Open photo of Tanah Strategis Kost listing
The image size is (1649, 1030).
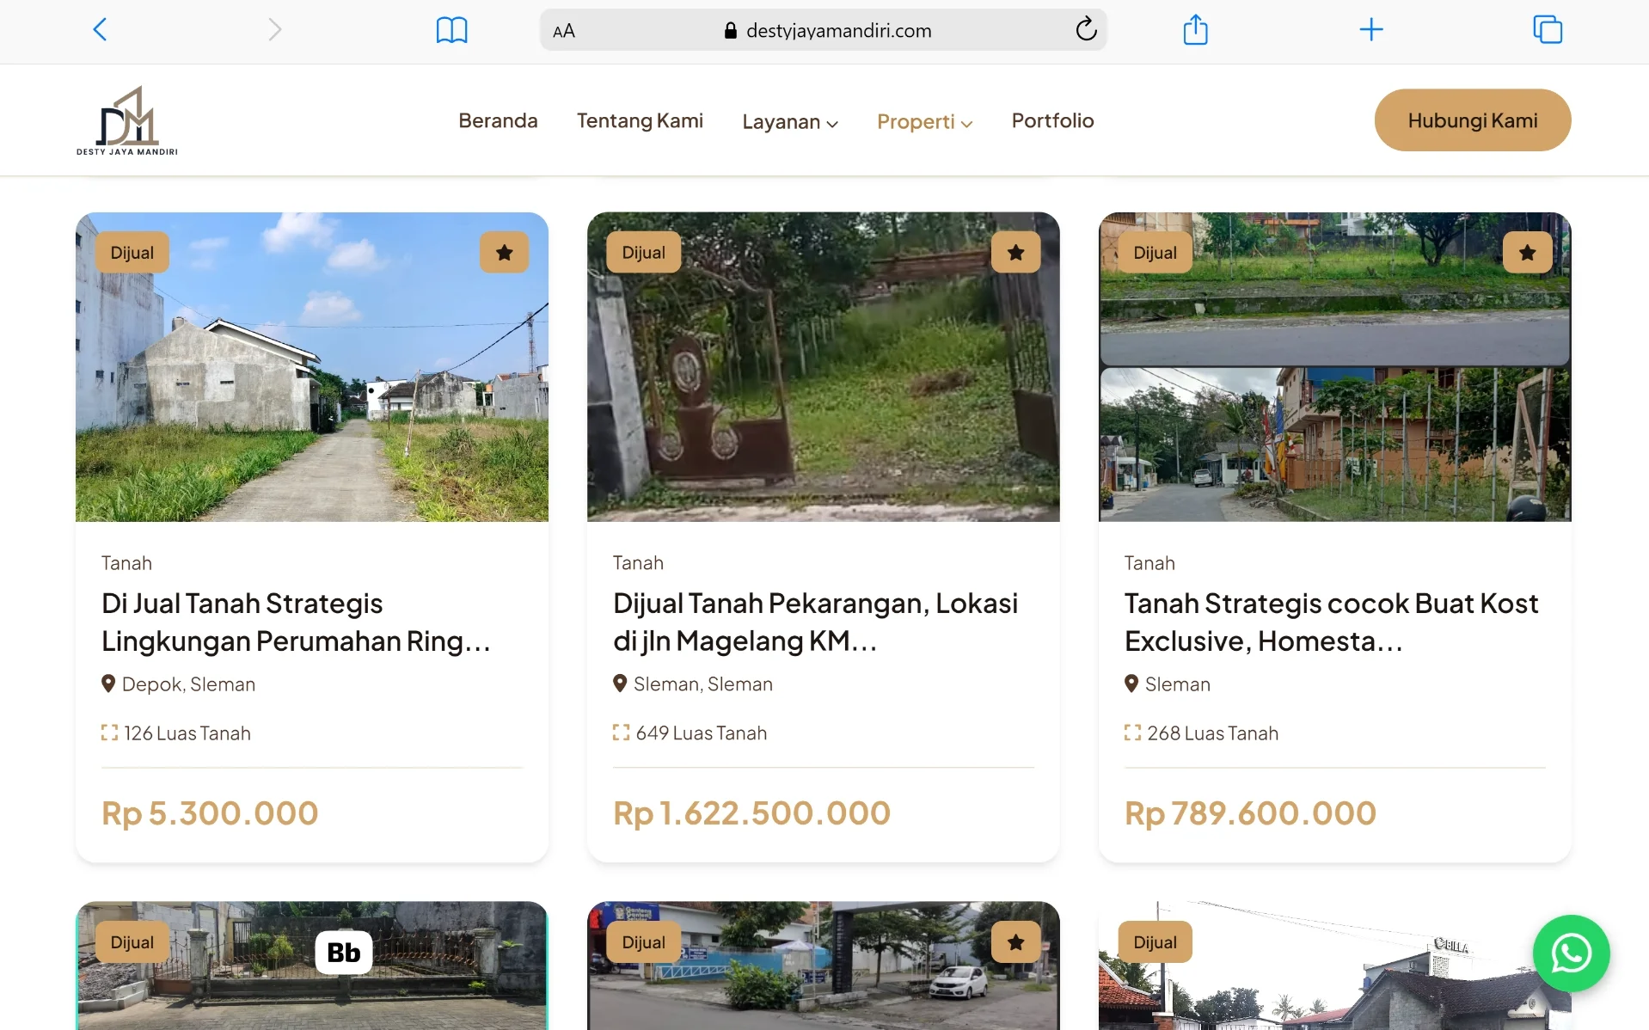(1334, 367)
